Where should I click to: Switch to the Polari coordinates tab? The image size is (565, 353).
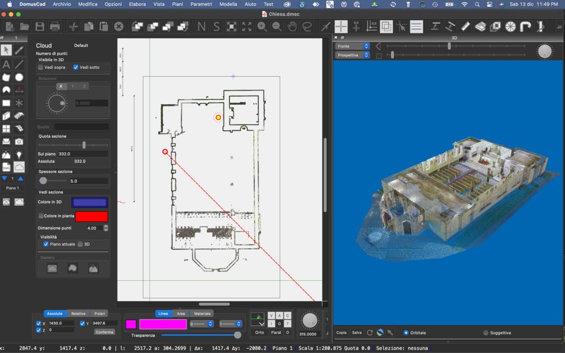coord(99,313)
